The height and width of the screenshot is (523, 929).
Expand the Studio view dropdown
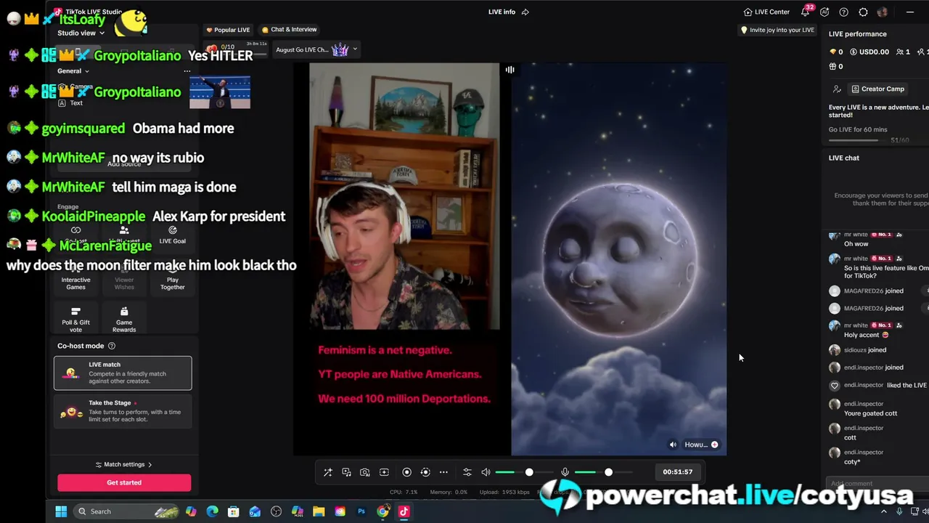tap(81, 33)
